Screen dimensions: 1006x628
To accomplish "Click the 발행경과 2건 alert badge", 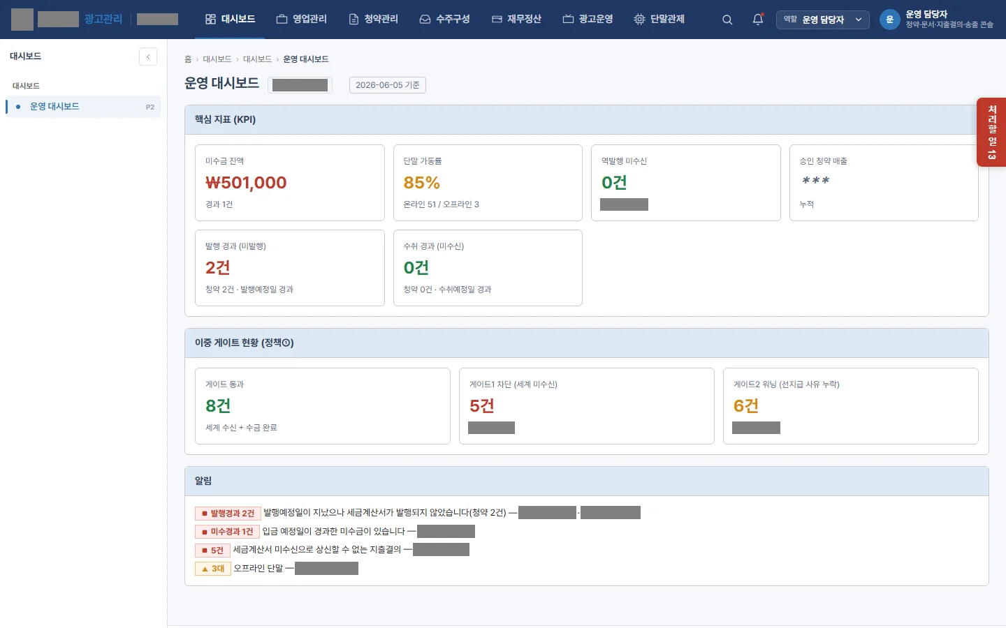I will 228,513.
